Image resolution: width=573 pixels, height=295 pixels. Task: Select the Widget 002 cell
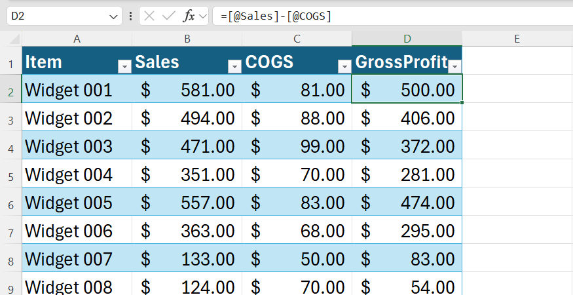pos(77,117)
